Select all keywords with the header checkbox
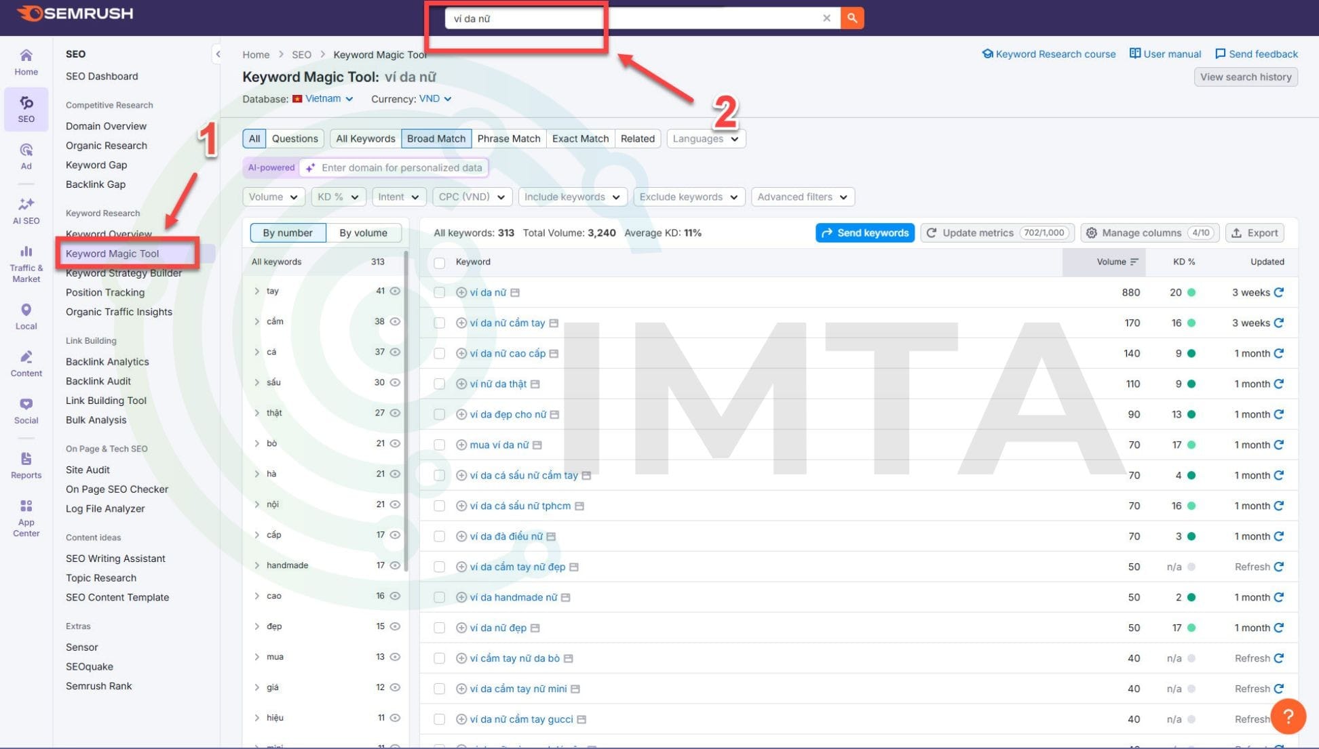The width and height of the screenshot is (1319, 749). click(x=439, y=262)
